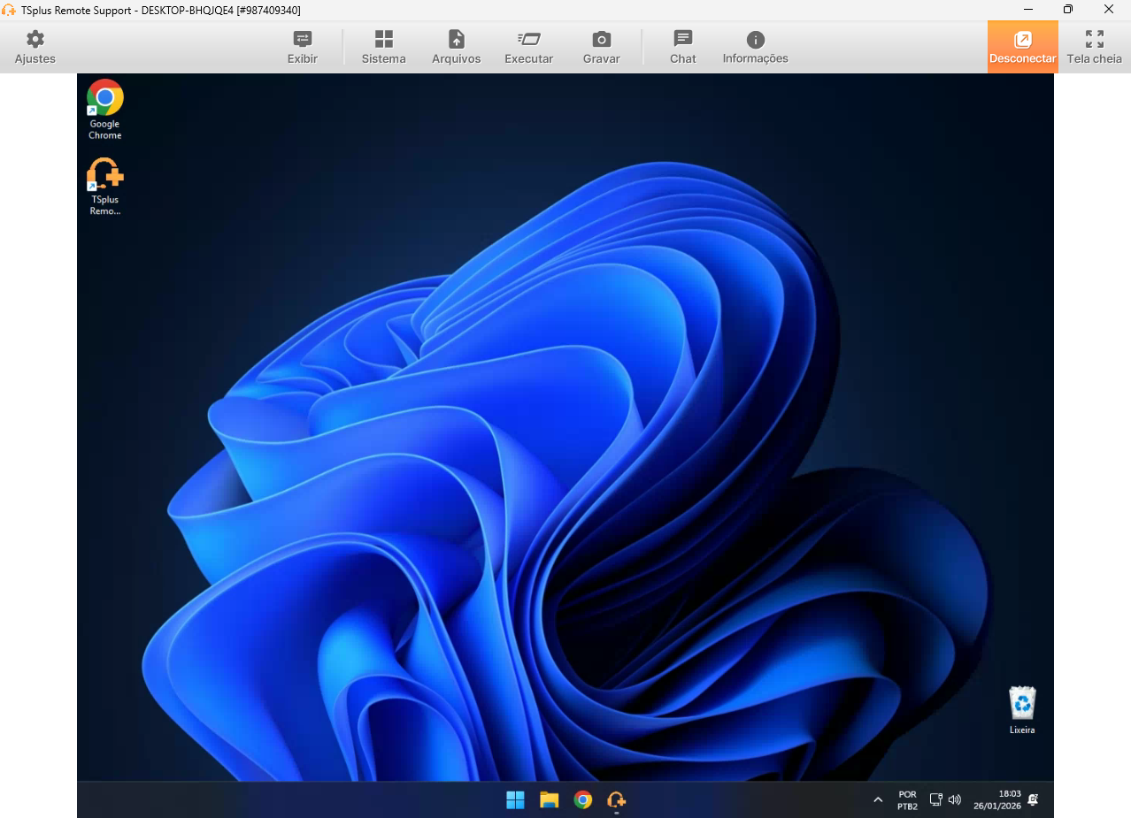
Task: Switch to Tela cheia fullscreen mode
Action: (1094, 48)
